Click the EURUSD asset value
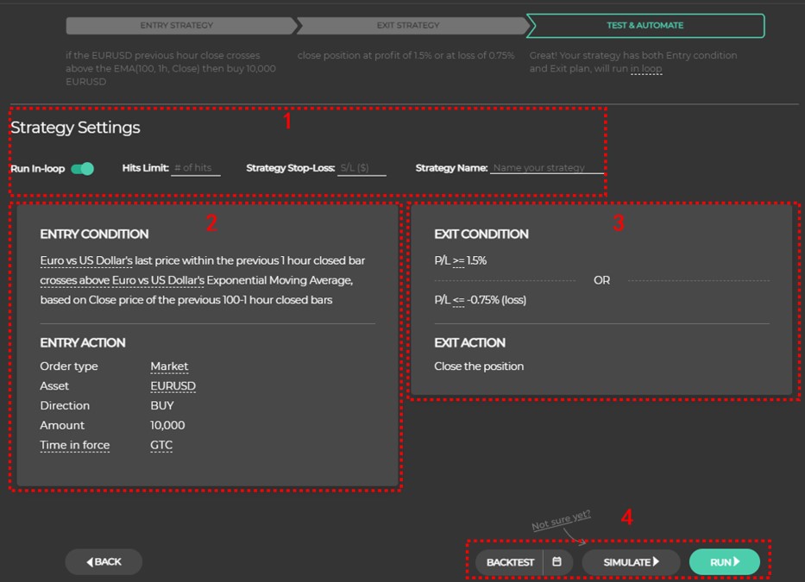This screenshot has height=582, width=805. coord(173,386)
